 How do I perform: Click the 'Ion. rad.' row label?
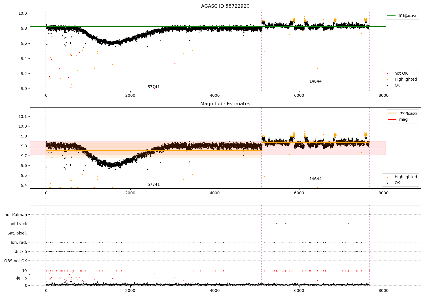tap(19, 242)
